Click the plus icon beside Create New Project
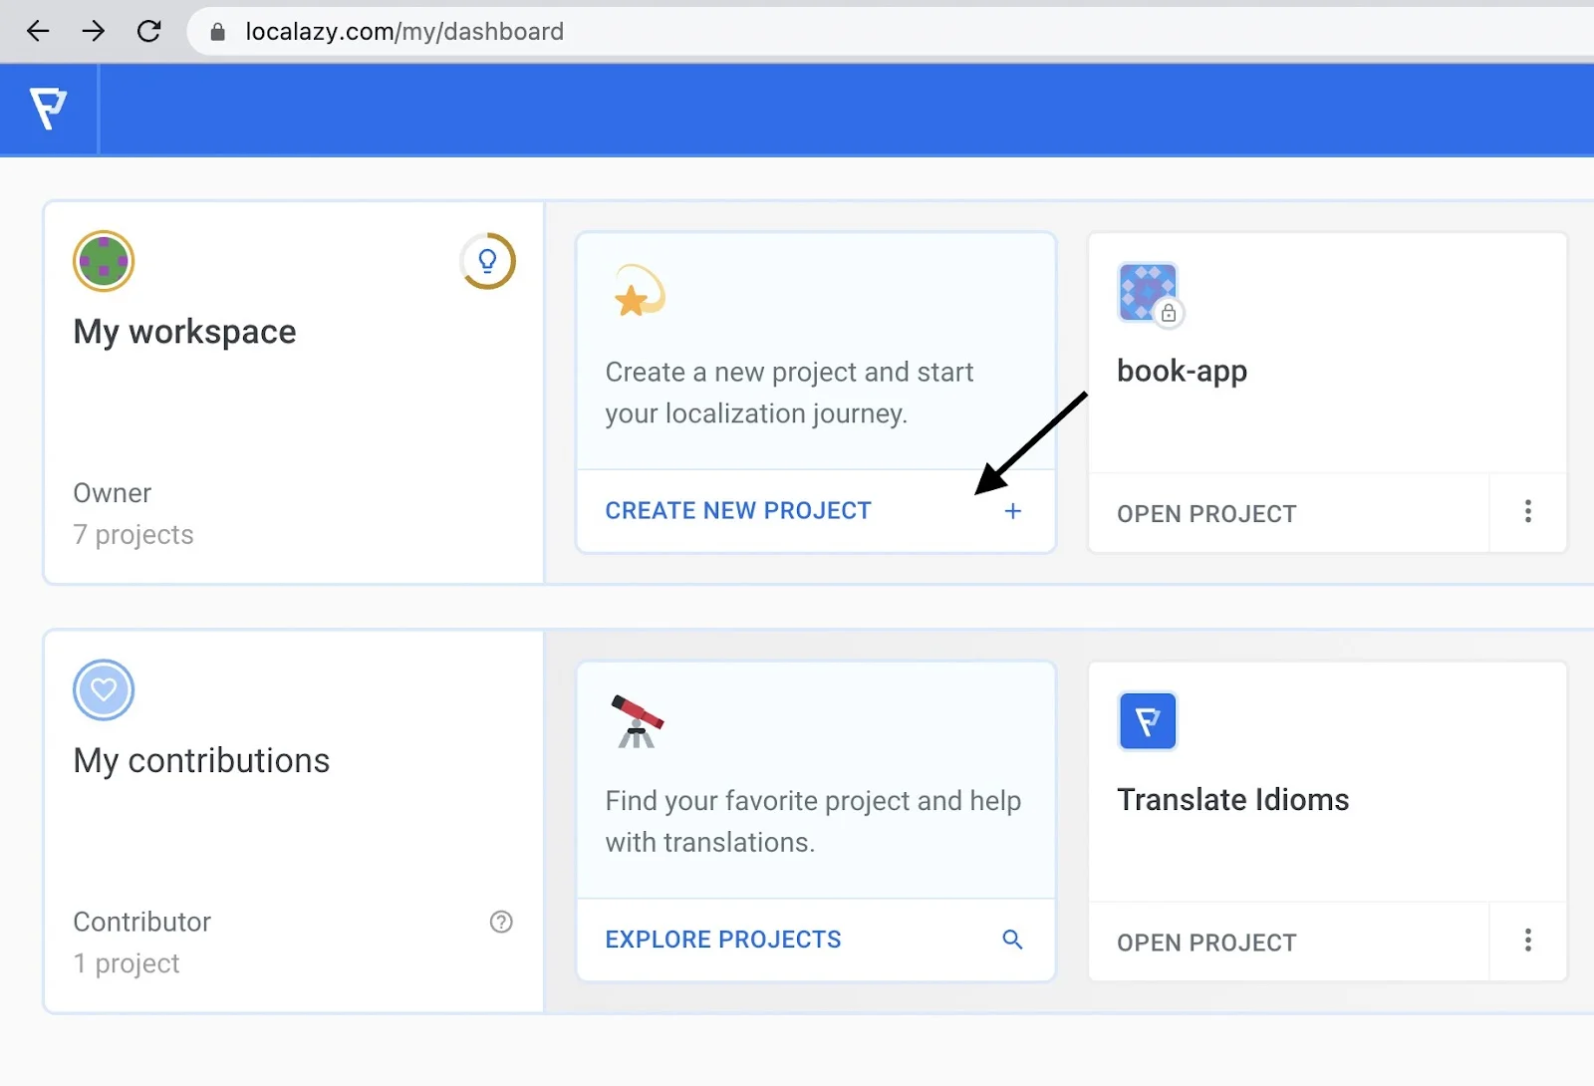 point(1012,511)
